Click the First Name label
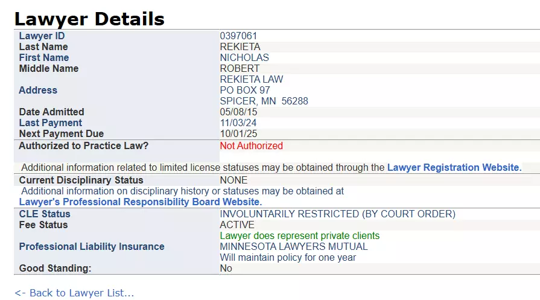This screenshot has height=300, width=540. coord(43,57)
